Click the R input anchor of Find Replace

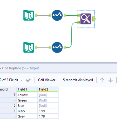click(79, 22)
